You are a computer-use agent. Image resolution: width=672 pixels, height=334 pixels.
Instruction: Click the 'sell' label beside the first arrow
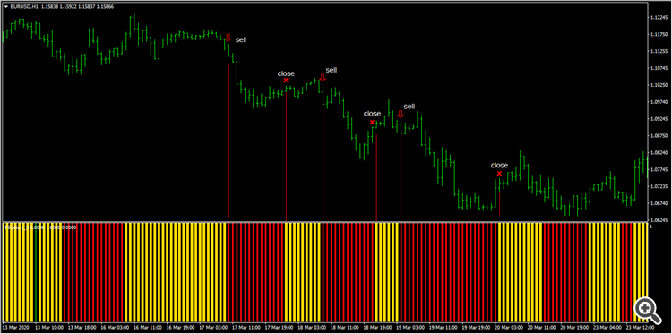click(x=241, y=39)
